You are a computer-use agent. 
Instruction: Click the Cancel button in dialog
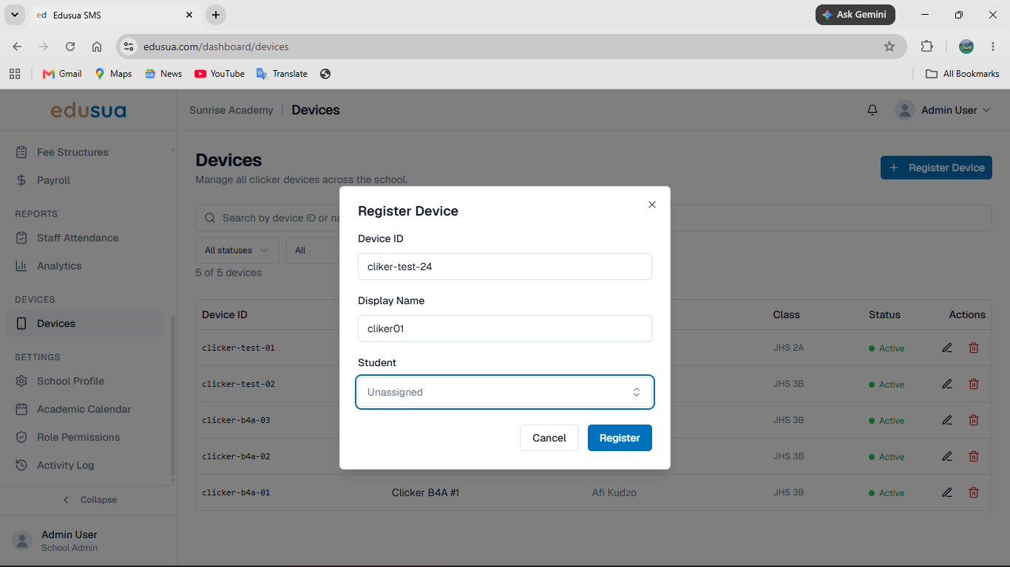pos(549,438)
